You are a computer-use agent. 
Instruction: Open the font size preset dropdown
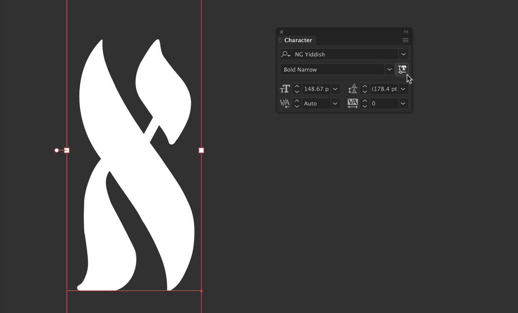tap(335, 89)
